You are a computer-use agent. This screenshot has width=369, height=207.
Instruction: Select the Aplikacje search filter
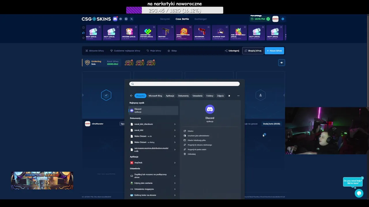click(x=170, y=96)
